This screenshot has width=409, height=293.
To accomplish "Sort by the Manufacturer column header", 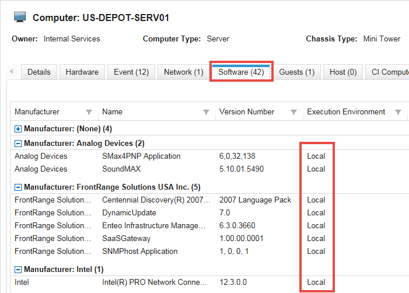I will 37,112.
